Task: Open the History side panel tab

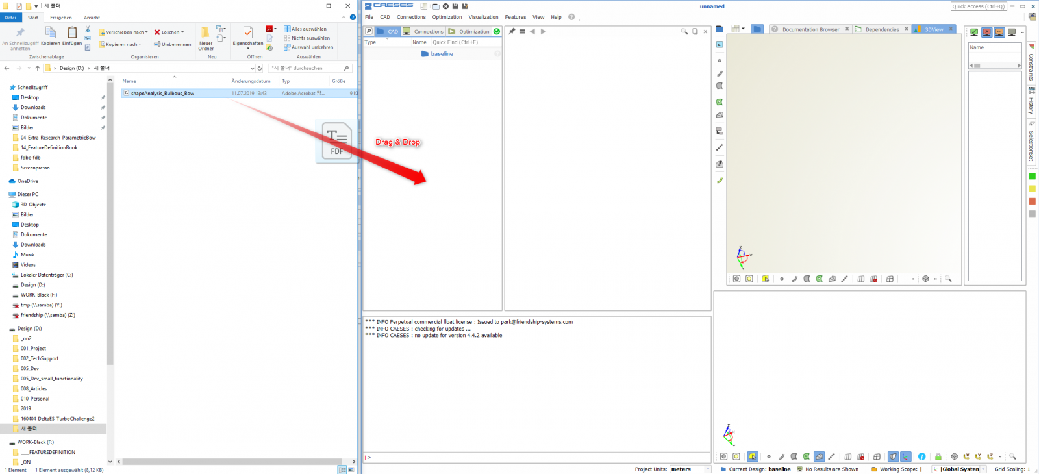Action: [x=1031, y=101]
